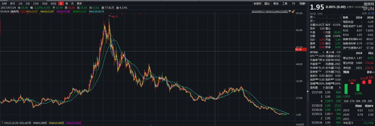The image size is (375, 126).
Task: Select the 5分 timeframe tab
Action: click(x=28, y=3)
